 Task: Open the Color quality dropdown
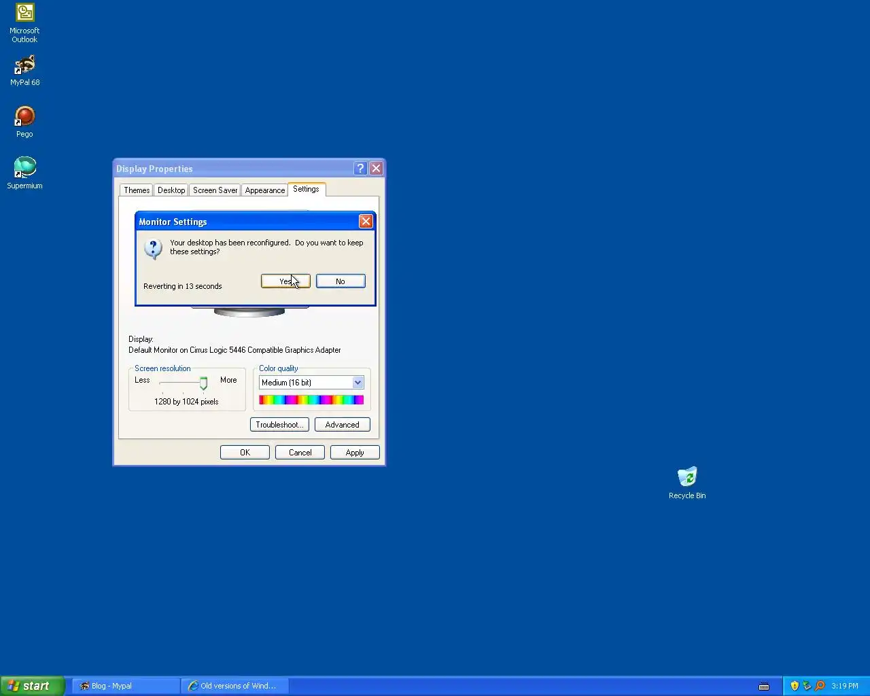(311, 383)
